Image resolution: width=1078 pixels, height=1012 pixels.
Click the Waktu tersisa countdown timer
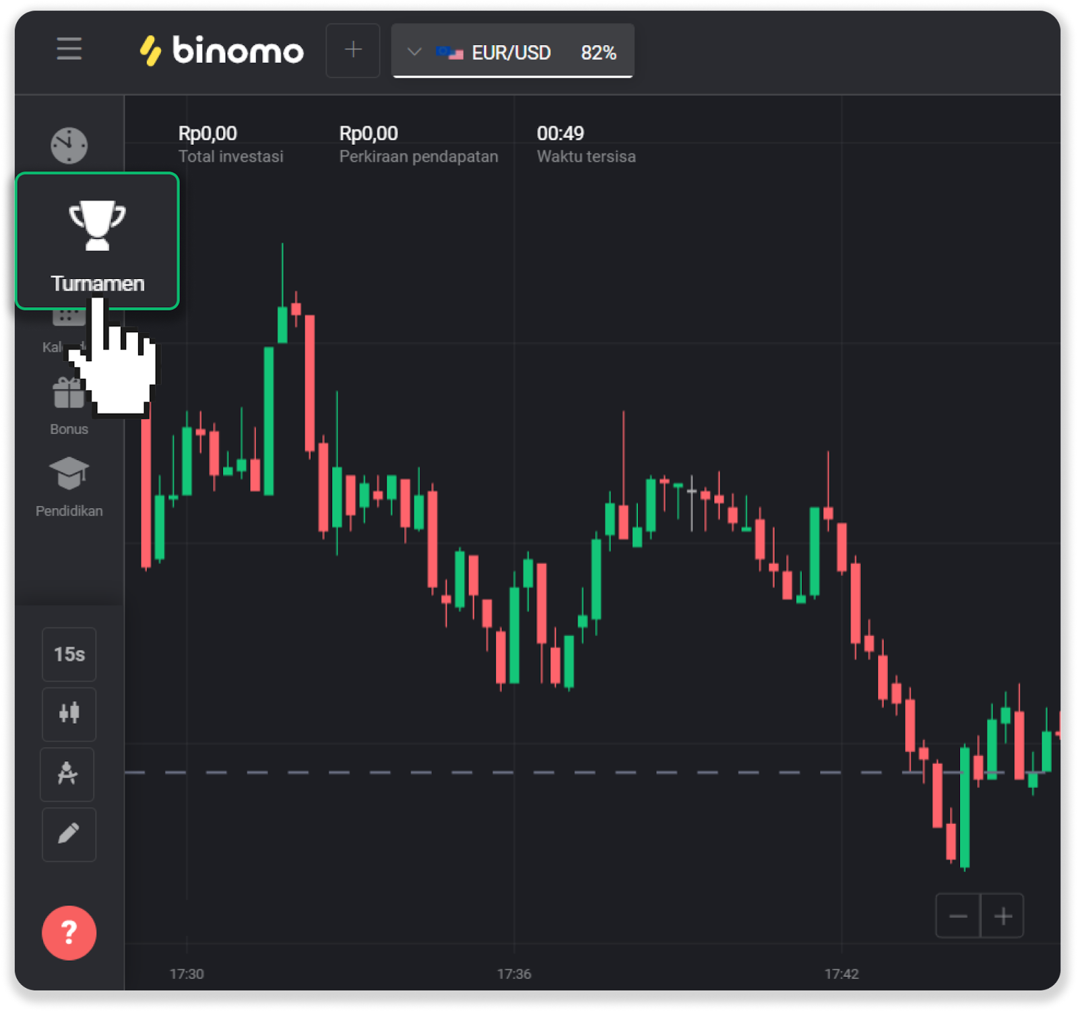pos(560,133)
